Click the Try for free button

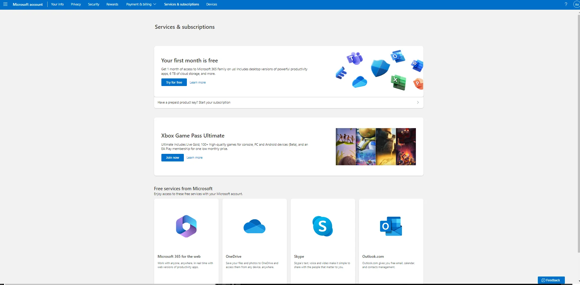174,82
